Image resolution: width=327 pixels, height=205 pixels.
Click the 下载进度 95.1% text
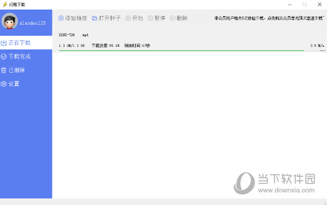106,45
